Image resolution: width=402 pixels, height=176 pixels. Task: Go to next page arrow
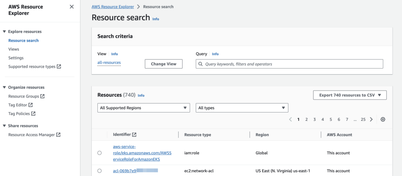point(371,120)
